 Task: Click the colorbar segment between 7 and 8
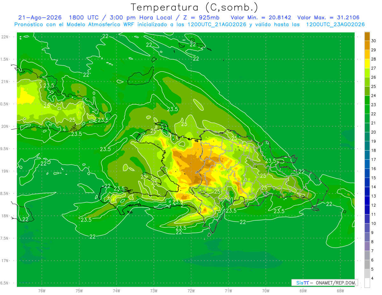[x=367, y=246]
